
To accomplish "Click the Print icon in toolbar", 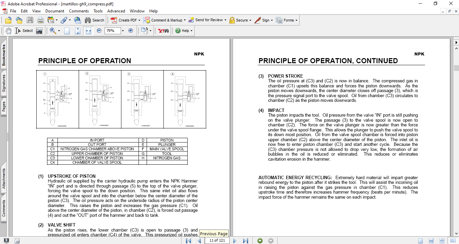I will 41,20.
